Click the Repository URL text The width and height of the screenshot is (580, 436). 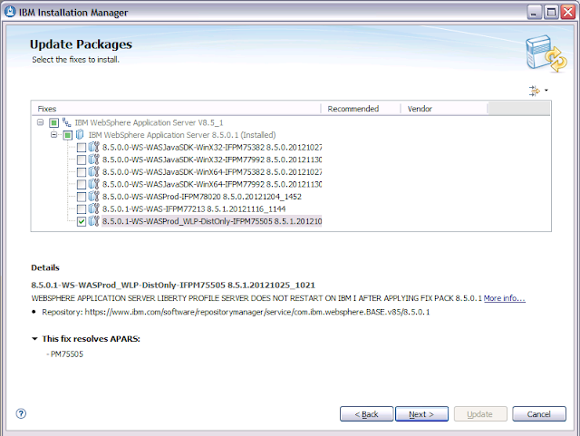pos(257,312)
